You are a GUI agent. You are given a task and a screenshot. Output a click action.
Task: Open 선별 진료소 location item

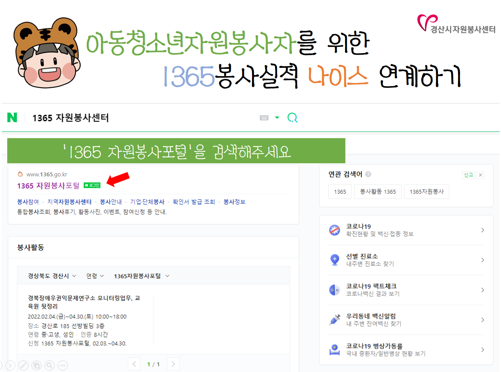point(406,260)
